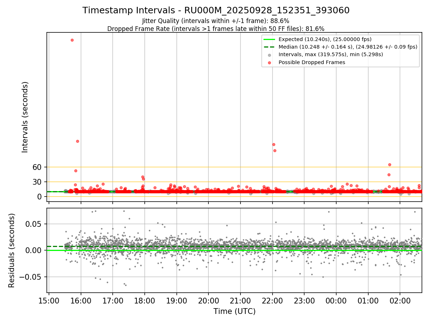
Task: Click the 'Intervals (seconds)' y-axis label
Action: pos(25,117)
